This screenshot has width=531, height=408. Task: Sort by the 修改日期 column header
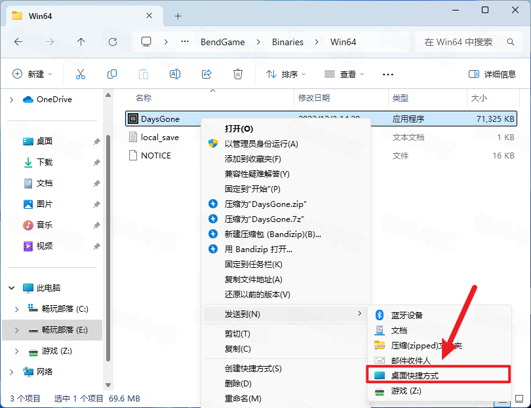point(314,98)
